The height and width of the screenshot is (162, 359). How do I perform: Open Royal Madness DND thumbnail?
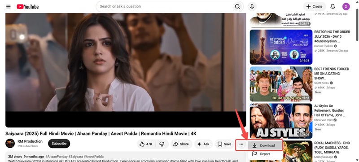(x=298, y=151)
